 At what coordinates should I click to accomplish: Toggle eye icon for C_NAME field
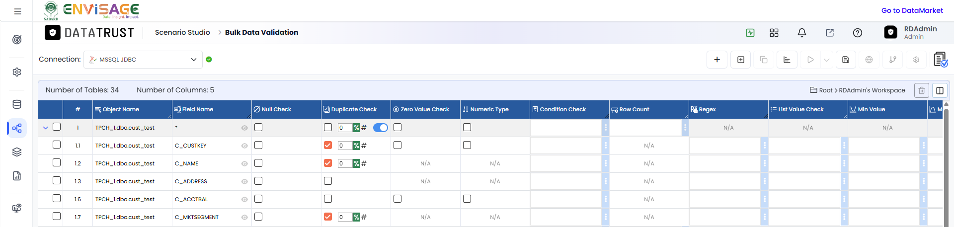pos(244,164)
